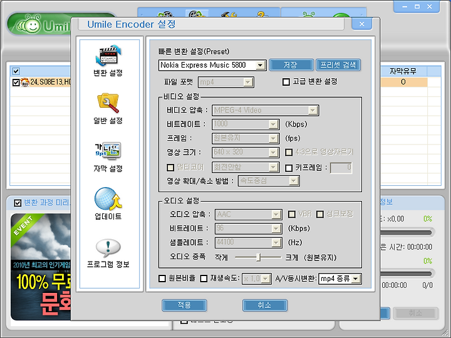Image resolution: width=451 pixels, height=338 pixels.
Task: Enable 고급 변환 설정 checkbox
Action: point(286,82)
